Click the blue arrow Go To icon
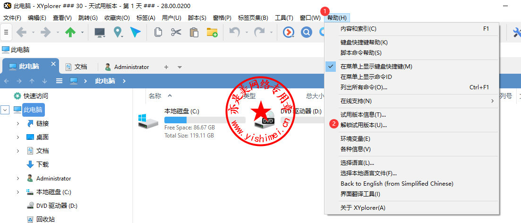The image size is (521, 223). click(x=136, y=32)
